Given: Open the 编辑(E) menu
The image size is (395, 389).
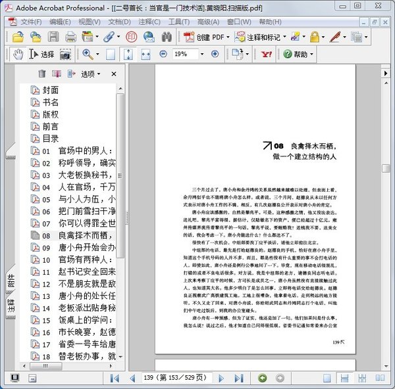Looking at the screenshot, I should [60, 22].
